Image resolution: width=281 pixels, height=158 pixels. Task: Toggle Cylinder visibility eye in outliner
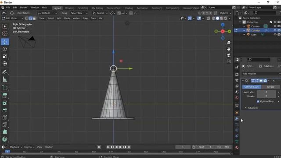pos(275,30)
